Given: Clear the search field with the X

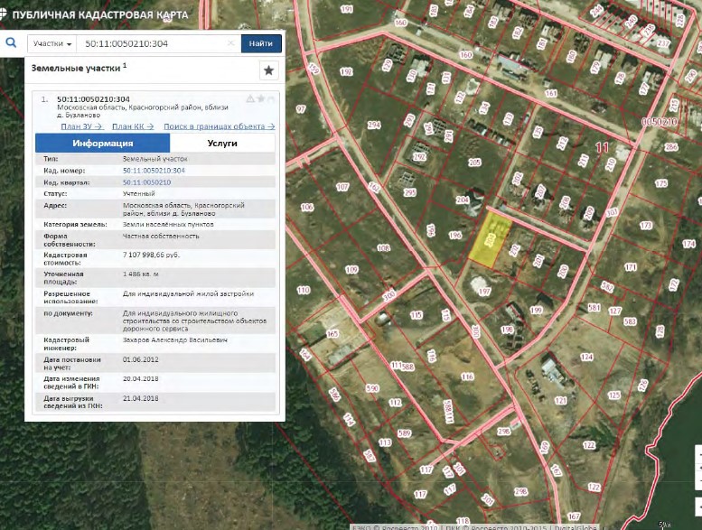Looking at the screenshot, I should click(x=230, y=43).
